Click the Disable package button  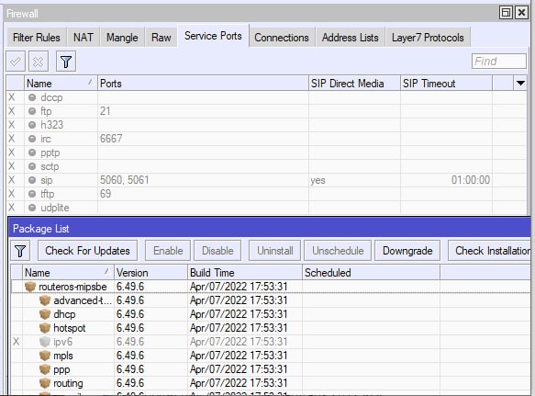217,251
